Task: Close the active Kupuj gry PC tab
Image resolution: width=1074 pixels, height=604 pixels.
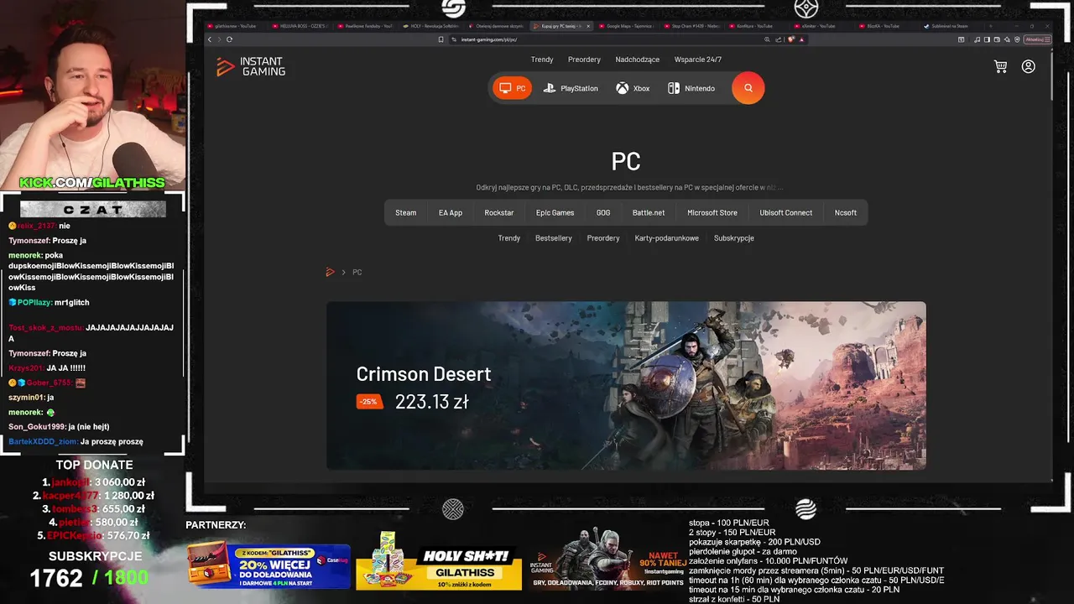Action: click(x=588, y=26)
